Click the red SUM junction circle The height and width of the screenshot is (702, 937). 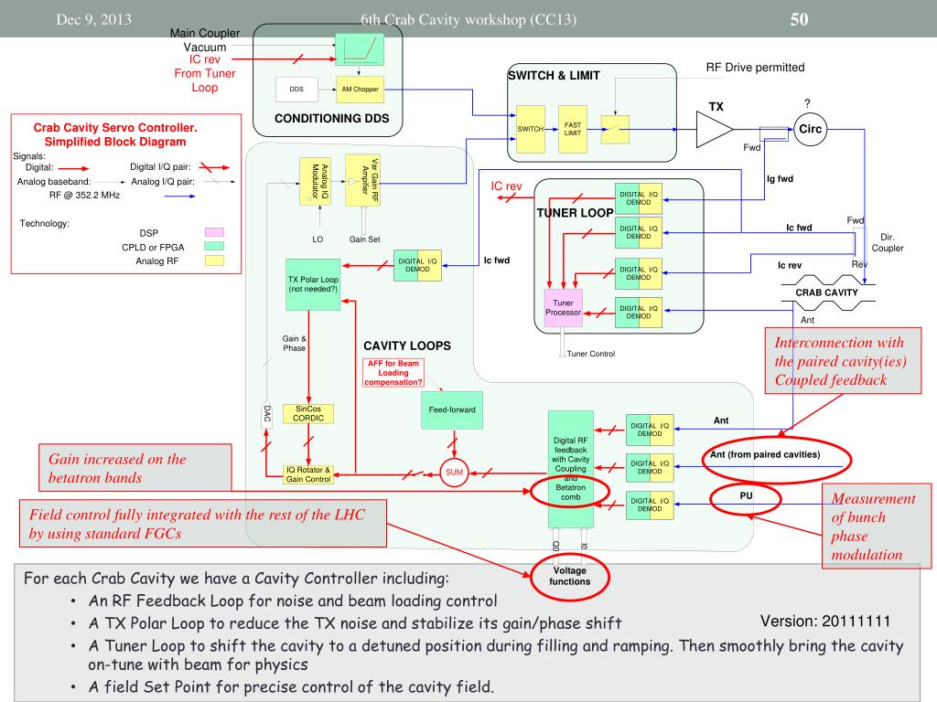tap(454, 473)
